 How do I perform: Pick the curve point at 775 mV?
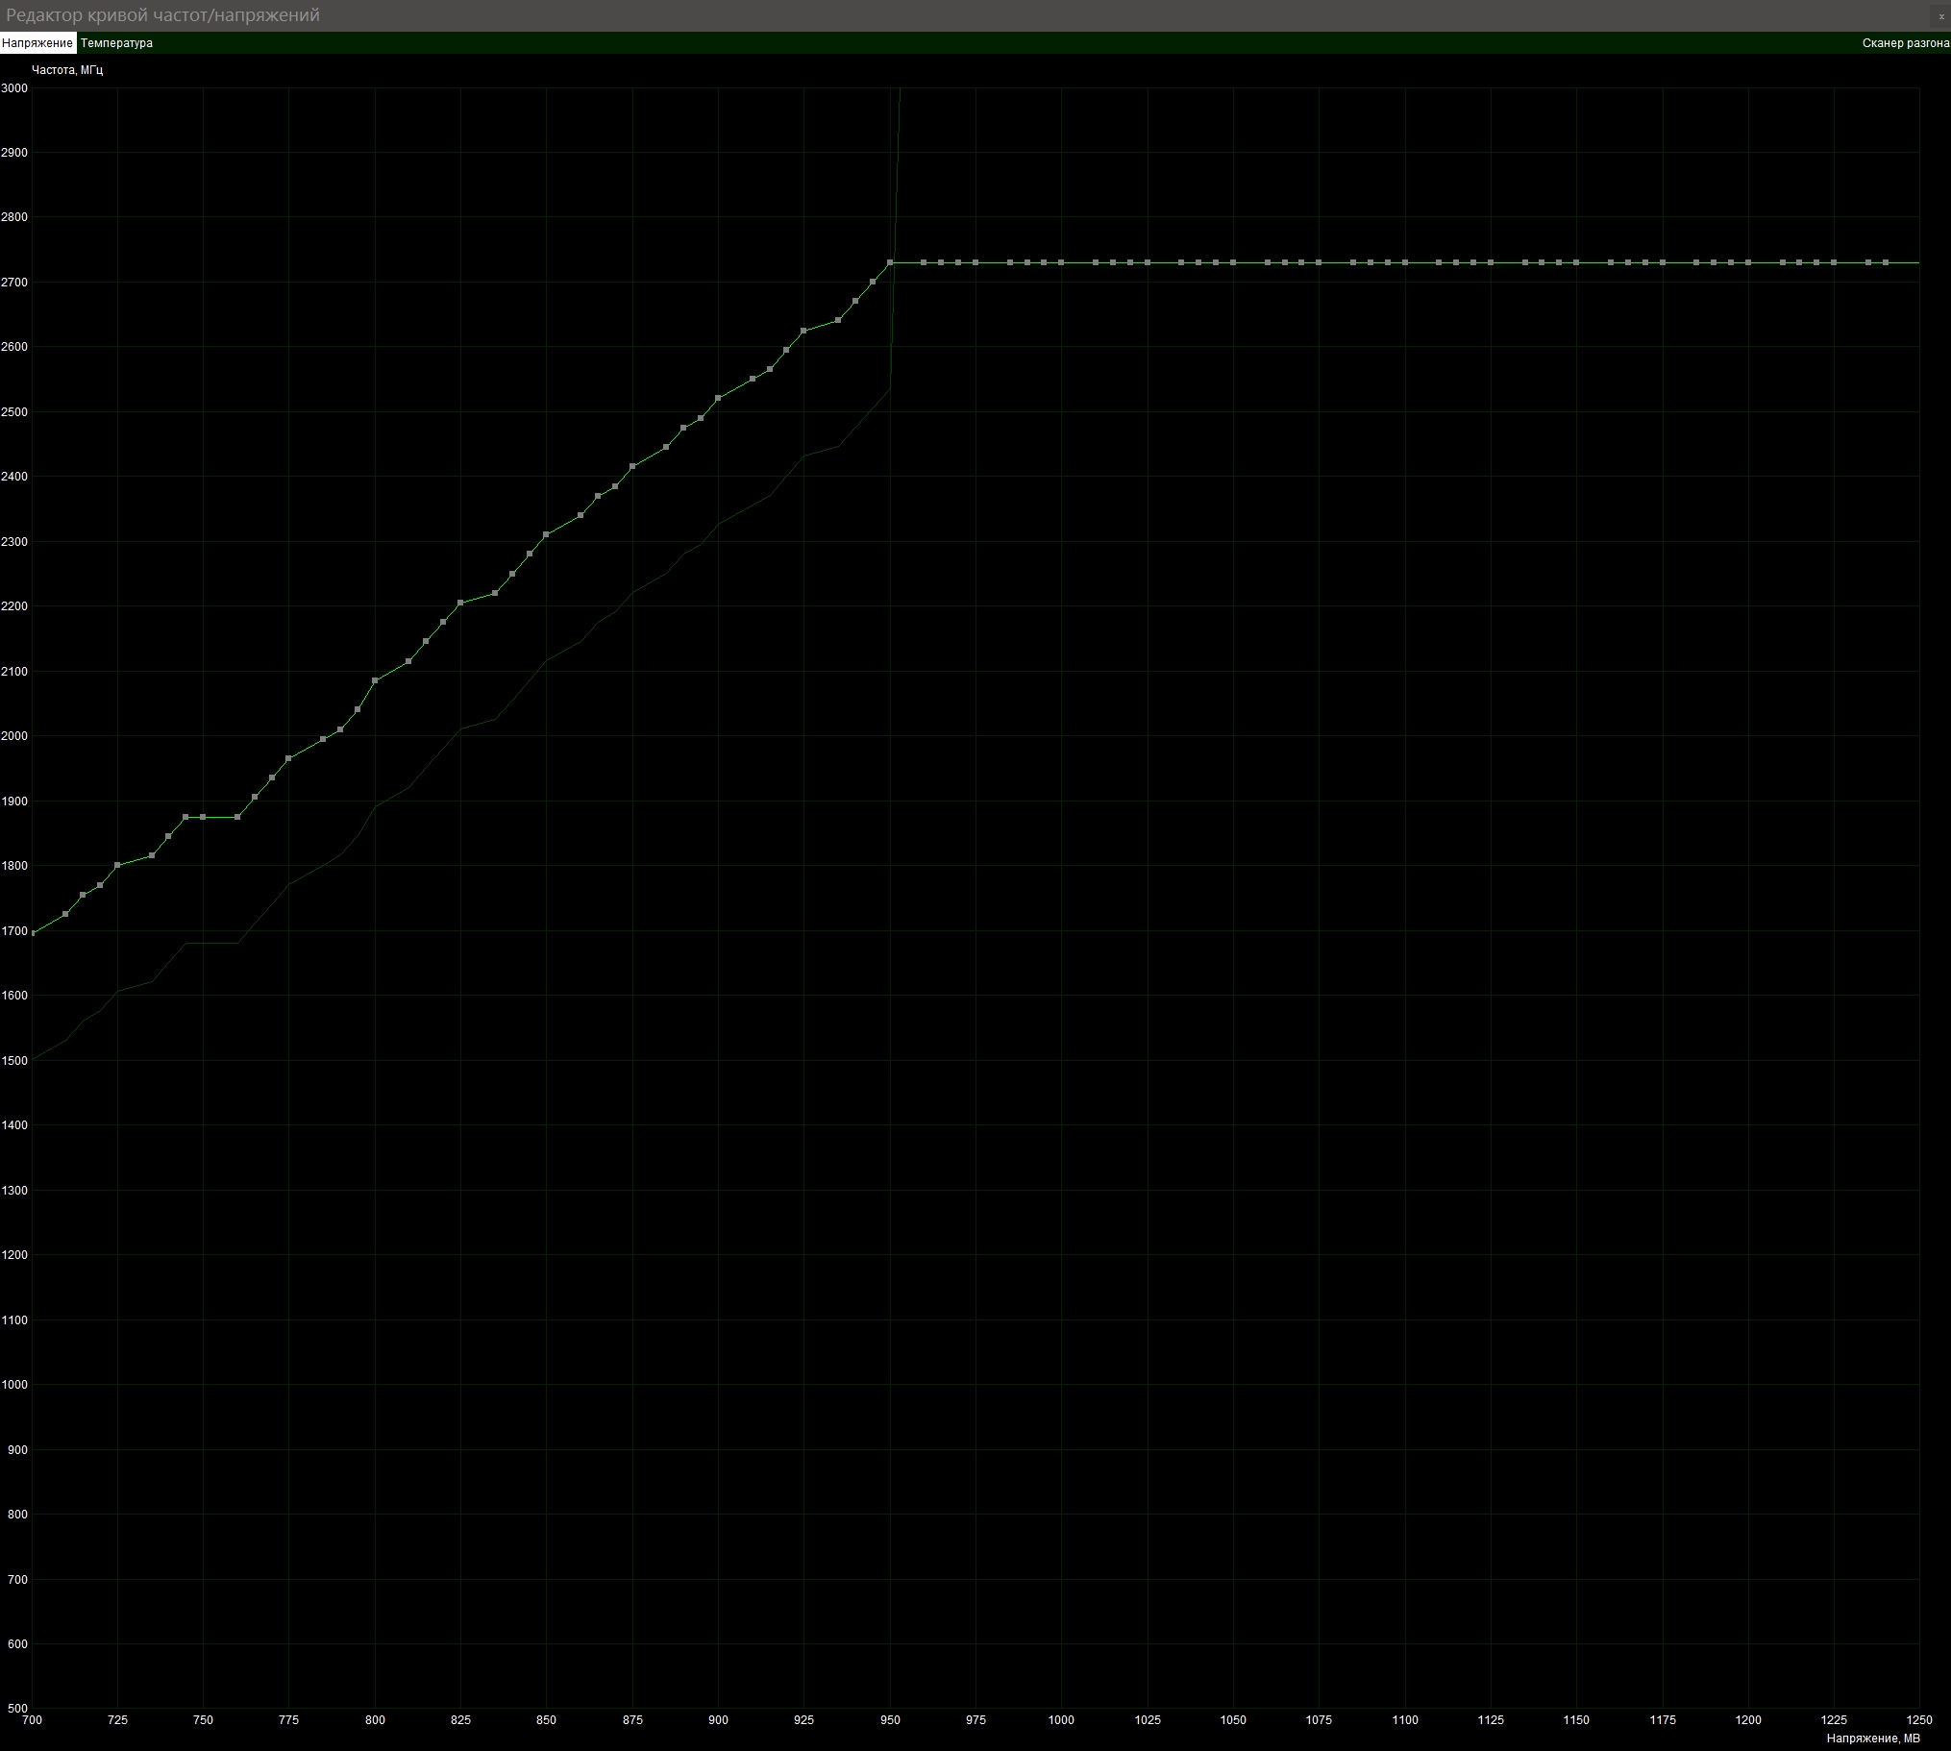(288, 759)
